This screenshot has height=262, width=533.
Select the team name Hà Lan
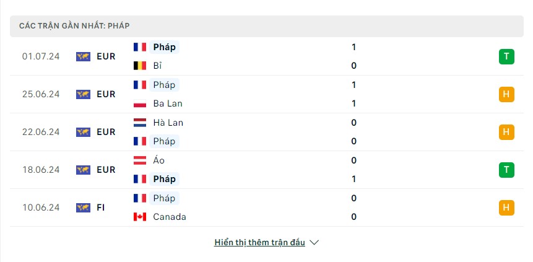click(x=168, y=123)
